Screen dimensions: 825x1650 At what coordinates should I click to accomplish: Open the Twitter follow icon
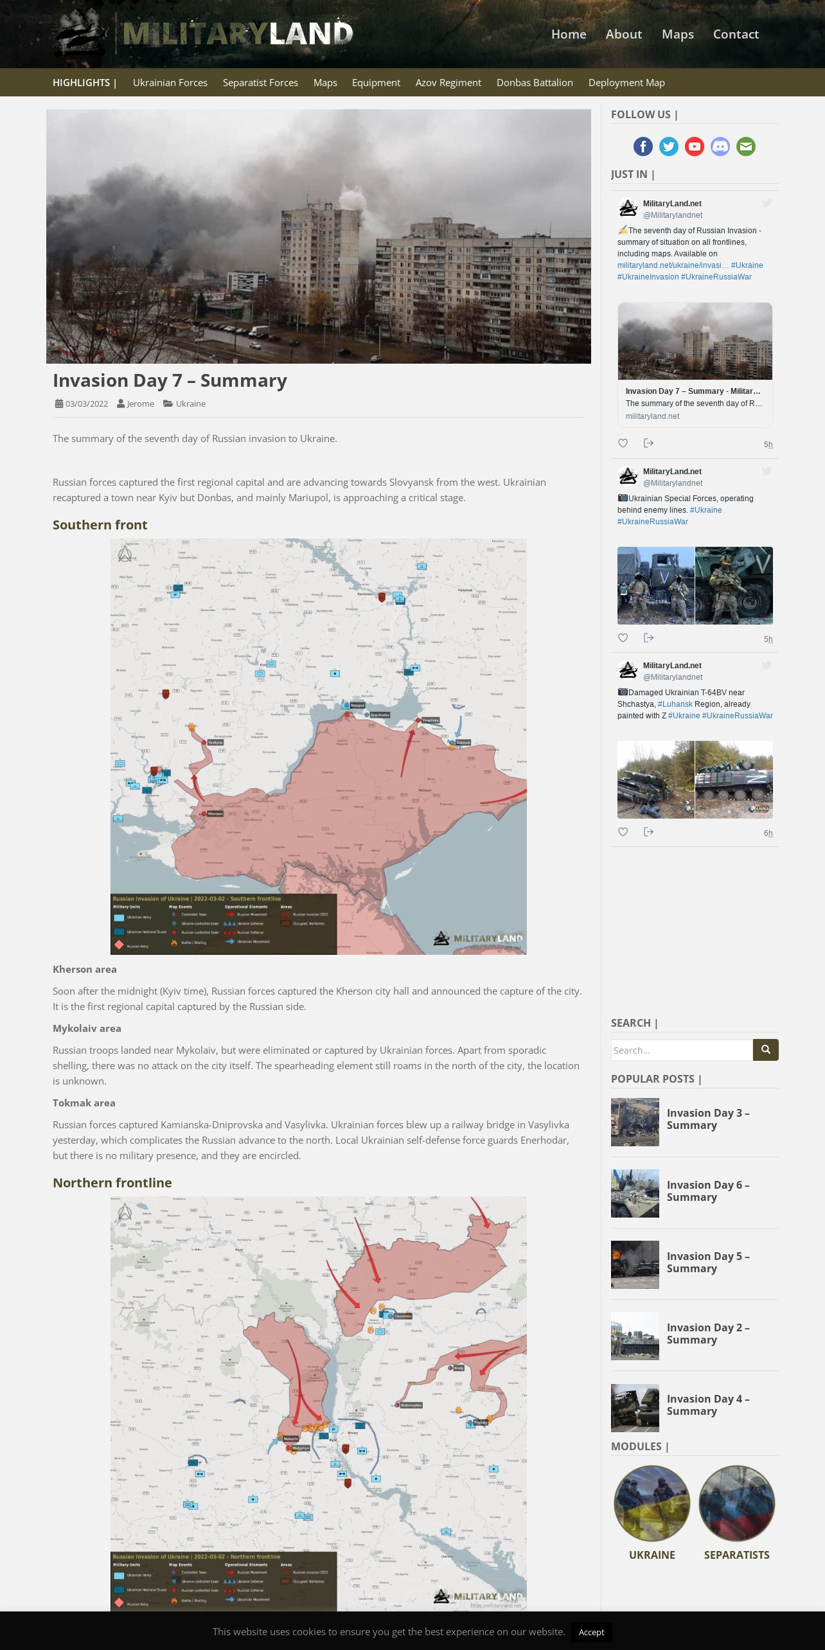coord(669,146)
